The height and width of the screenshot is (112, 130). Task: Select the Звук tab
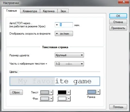[63, 11]
